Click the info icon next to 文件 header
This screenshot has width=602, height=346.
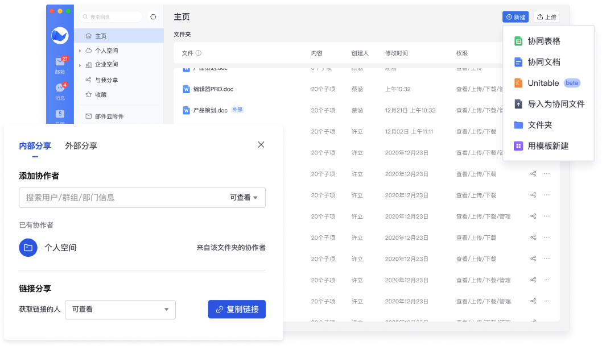[x=199, y=53]
